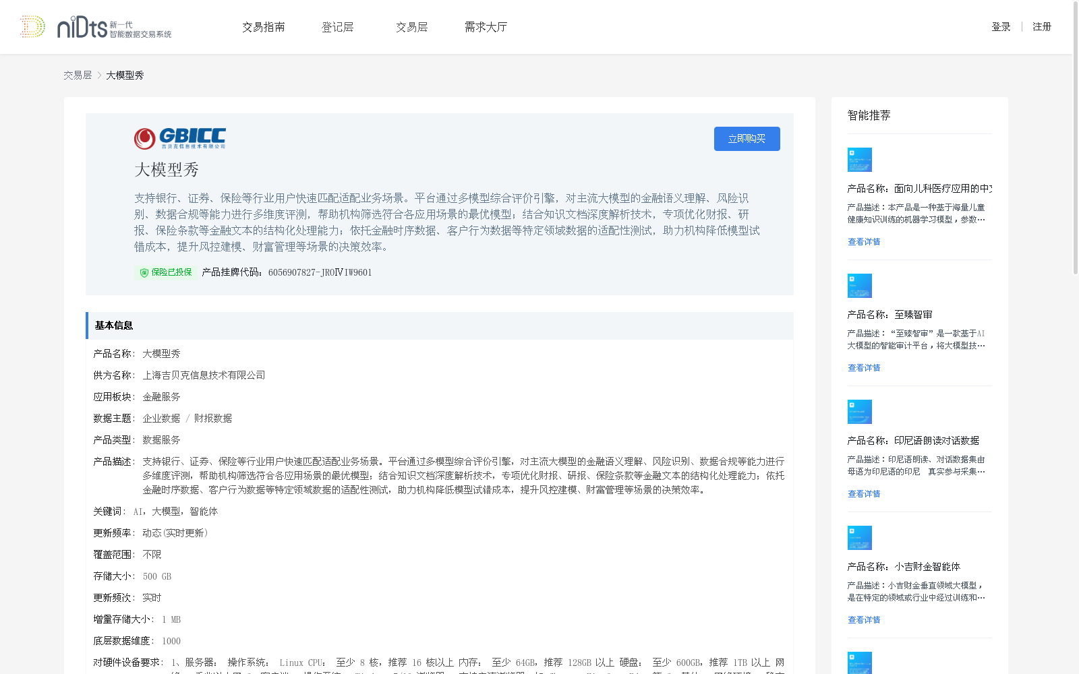Click the 基本信息 section header
The height and width of the screenshot is (674, 1079).
click(x=440, y=326)
